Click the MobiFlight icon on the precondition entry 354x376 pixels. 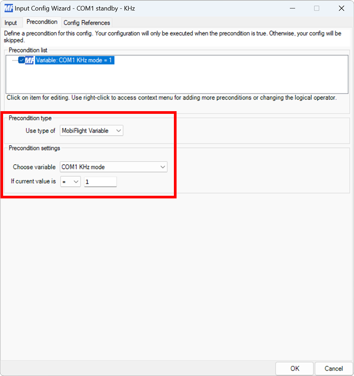click(29, 60)
